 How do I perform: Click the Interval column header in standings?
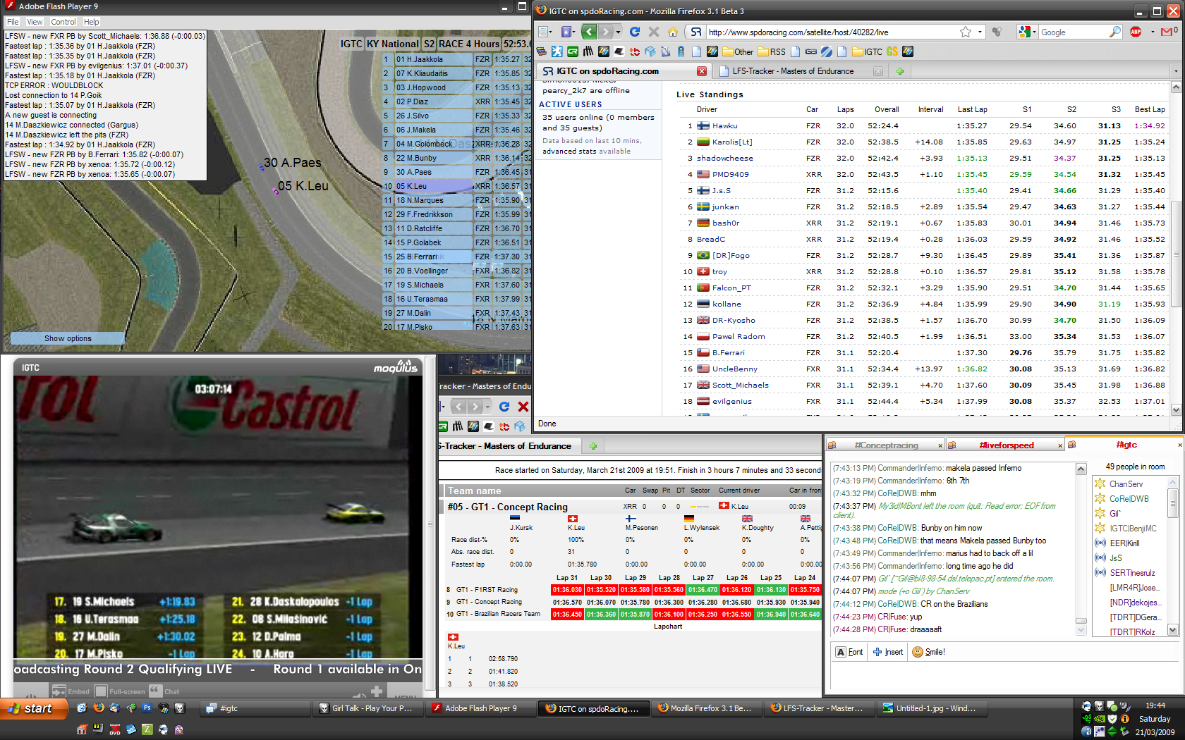click(930, 109)
